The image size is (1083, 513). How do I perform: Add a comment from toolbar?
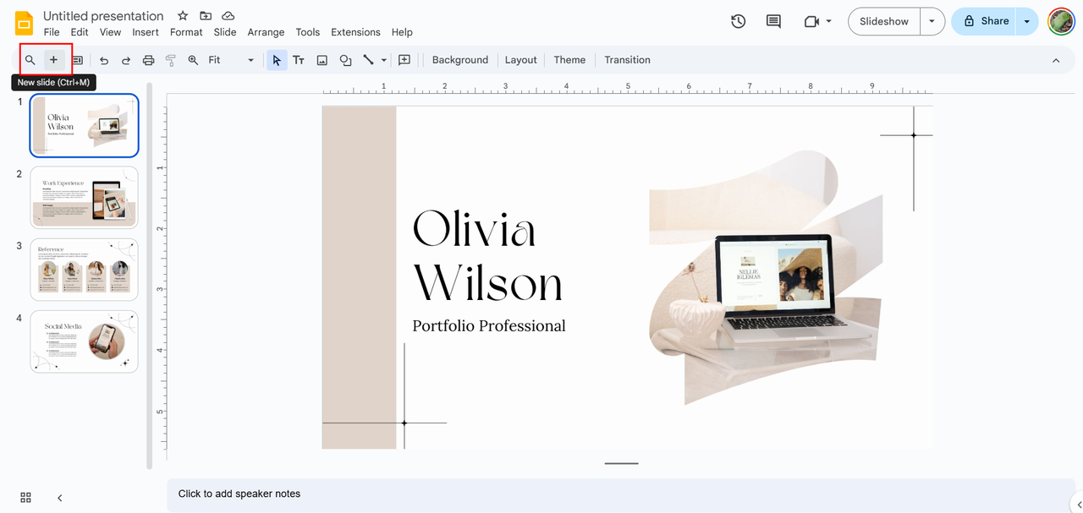point(404,60)
